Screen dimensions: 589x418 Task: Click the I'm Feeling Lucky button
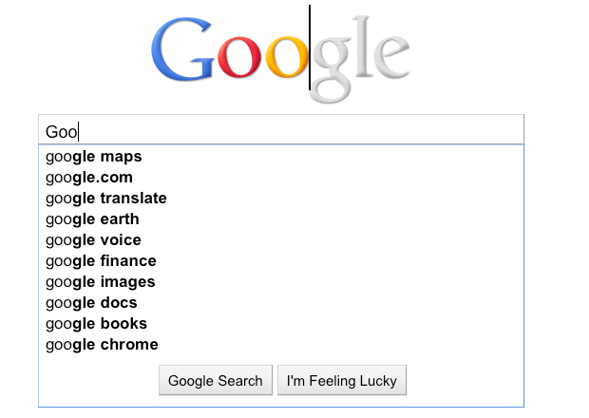(342, 381)
